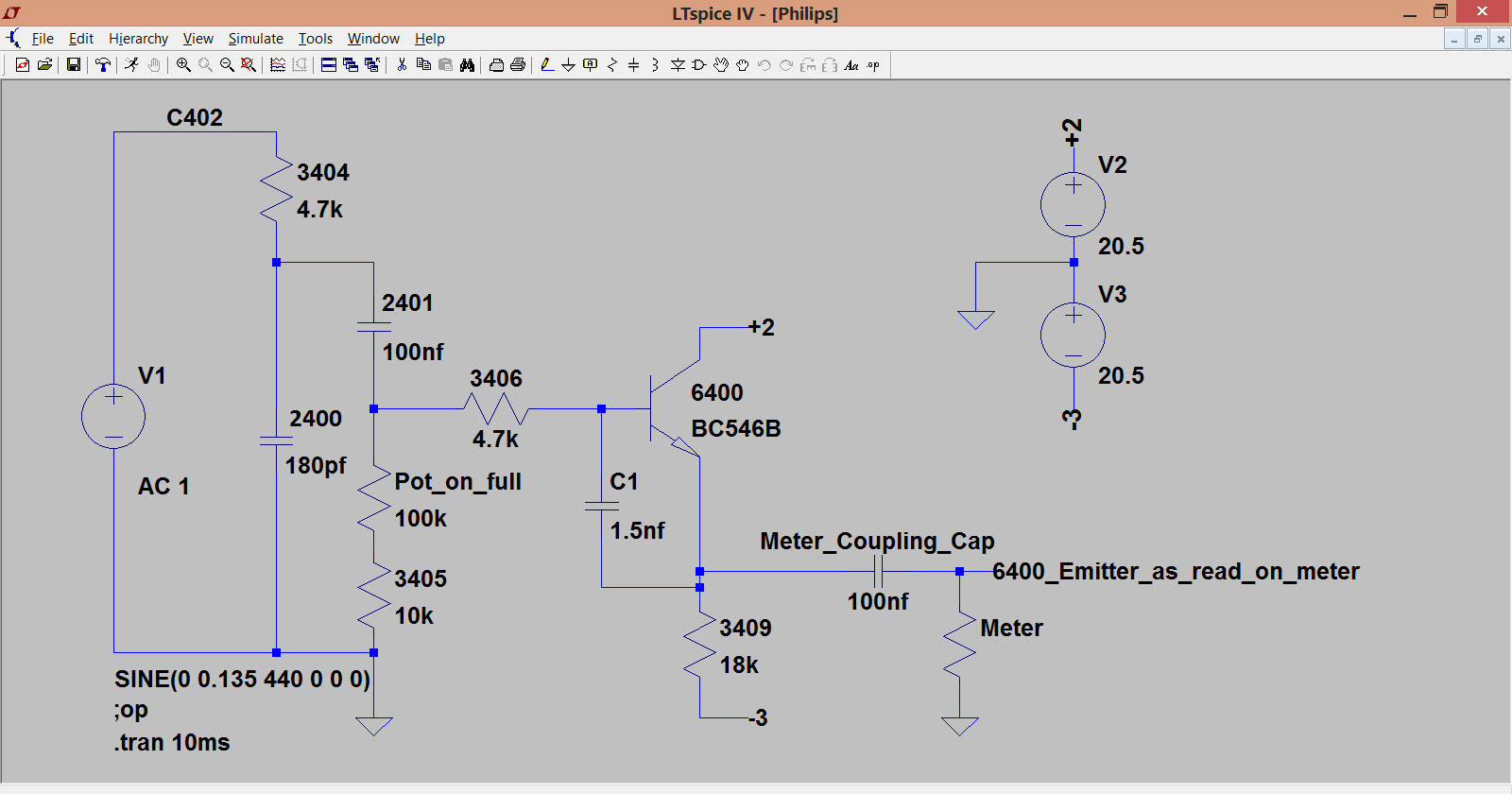Click the SINE(0 0.135 440 0 0 0) text

(x=243, y=679)
